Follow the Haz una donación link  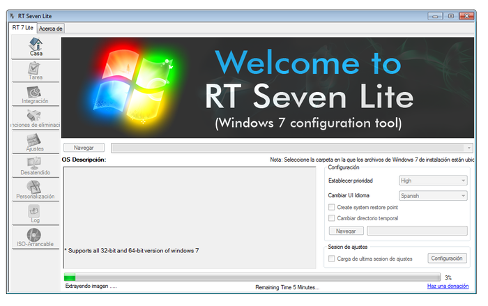coord(448,286)
